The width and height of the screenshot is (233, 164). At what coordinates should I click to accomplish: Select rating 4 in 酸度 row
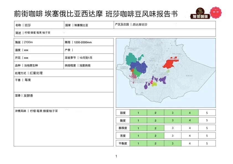pyautogui.click(x=190, y=120)
